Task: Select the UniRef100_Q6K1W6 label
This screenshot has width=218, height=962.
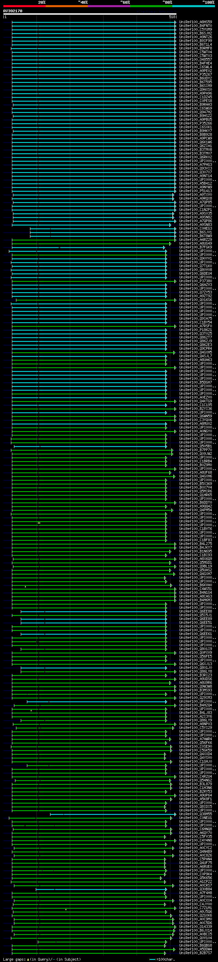Action: click(196, 142)
